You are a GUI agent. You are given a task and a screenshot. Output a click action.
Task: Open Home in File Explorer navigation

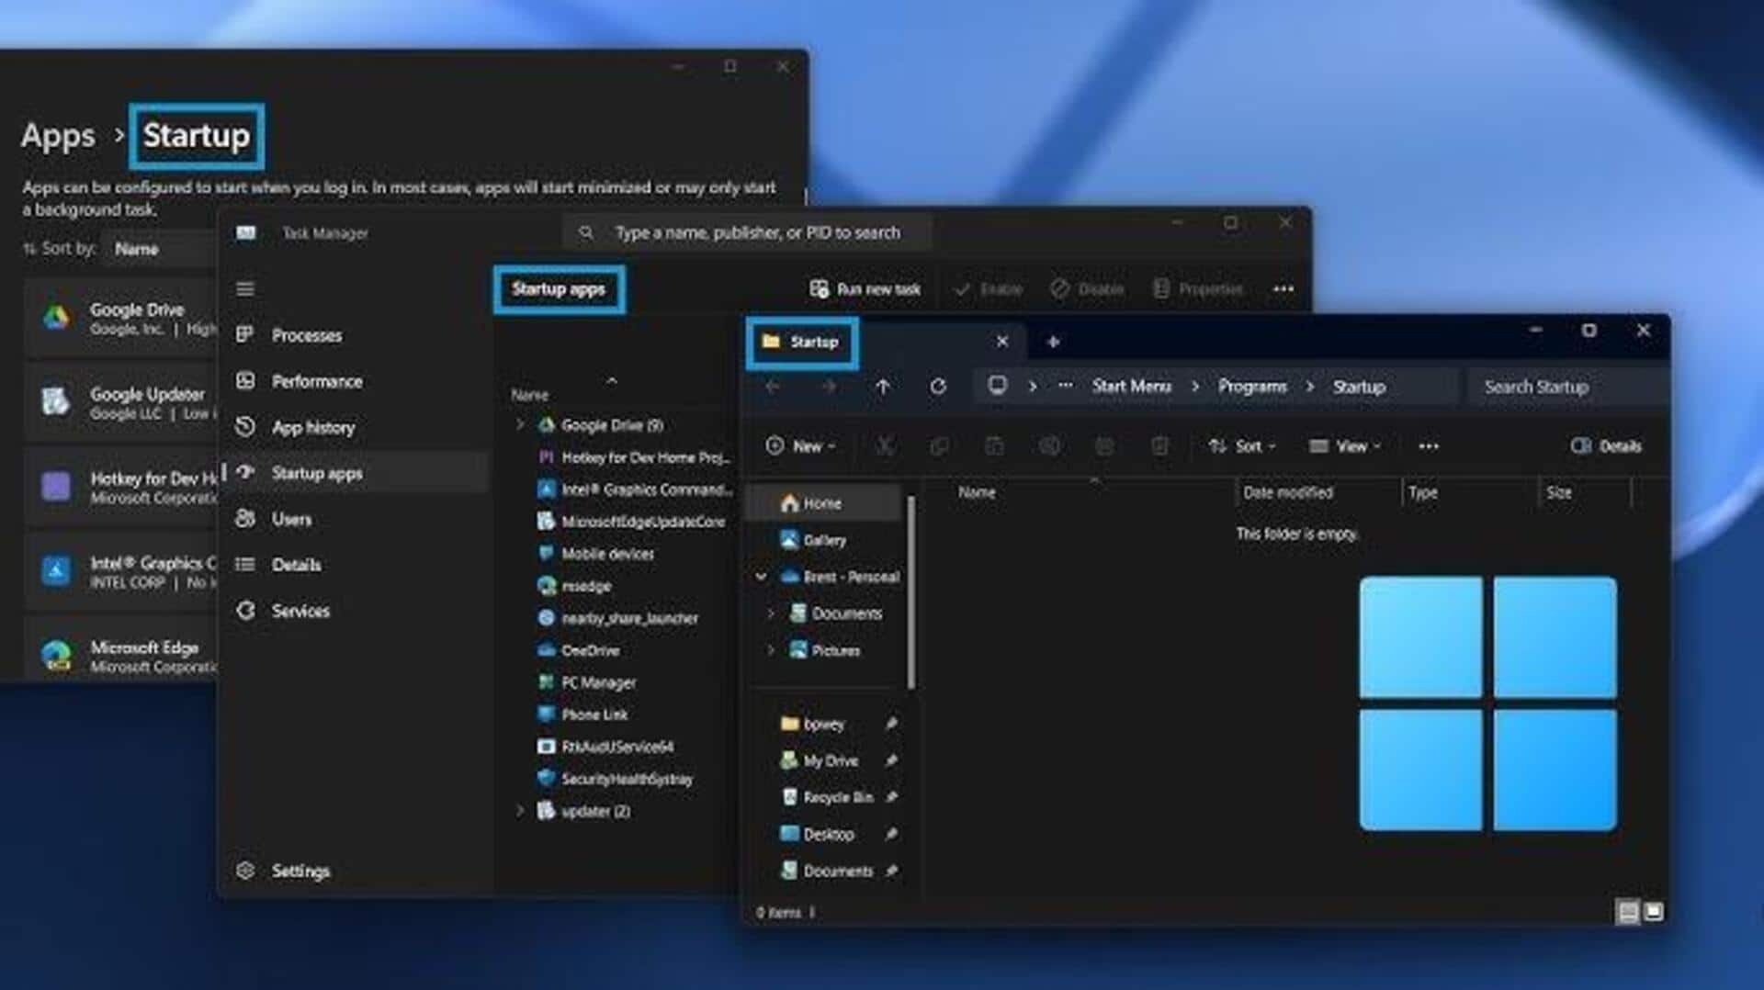pos(822,503)
